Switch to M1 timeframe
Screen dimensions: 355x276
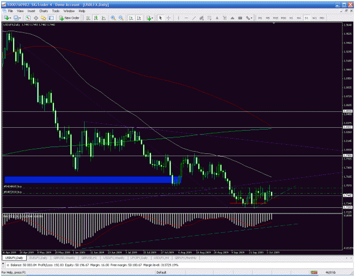[x=260, y=18]
